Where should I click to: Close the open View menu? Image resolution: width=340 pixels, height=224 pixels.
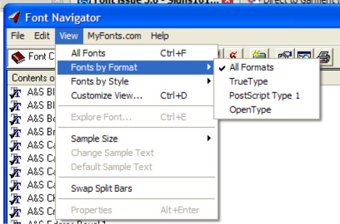pos(69,36)
